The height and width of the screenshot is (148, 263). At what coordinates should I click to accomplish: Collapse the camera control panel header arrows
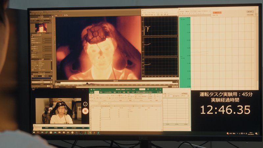coord(50,17)
